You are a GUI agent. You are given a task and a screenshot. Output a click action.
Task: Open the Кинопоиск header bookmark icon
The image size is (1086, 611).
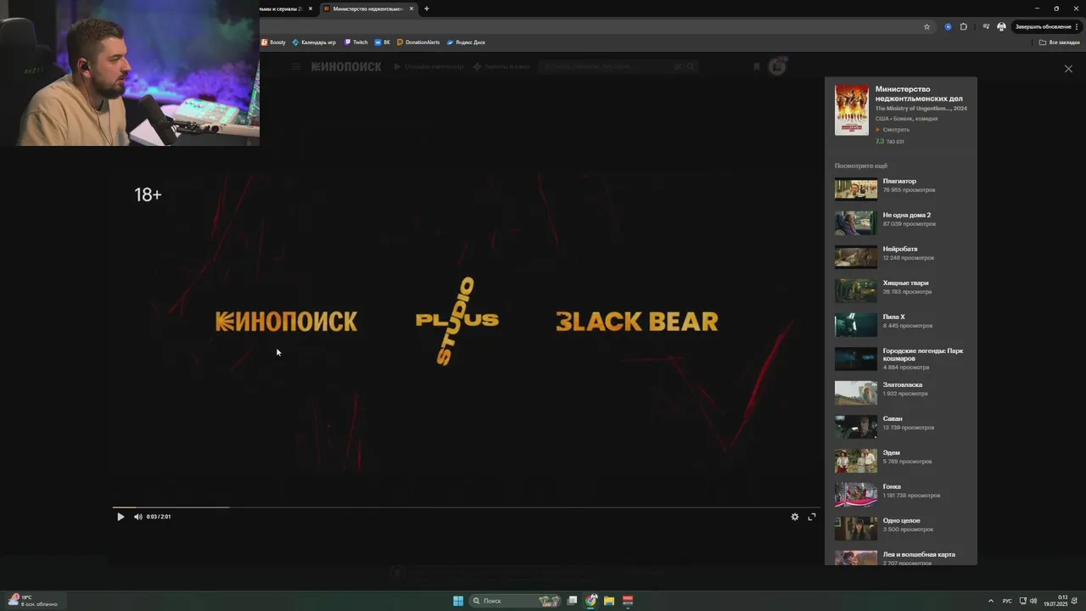757,66
